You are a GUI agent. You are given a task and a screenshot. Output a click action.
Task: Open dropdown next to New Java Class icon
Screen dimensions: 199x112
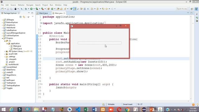point(55,9)
